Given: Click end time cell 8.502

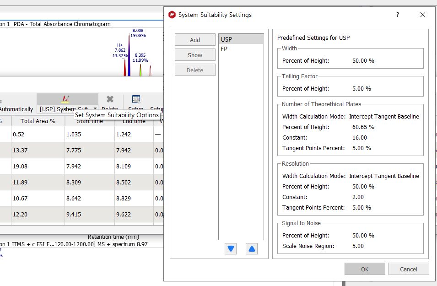Looking at the screenshot, I should (134, 182).
